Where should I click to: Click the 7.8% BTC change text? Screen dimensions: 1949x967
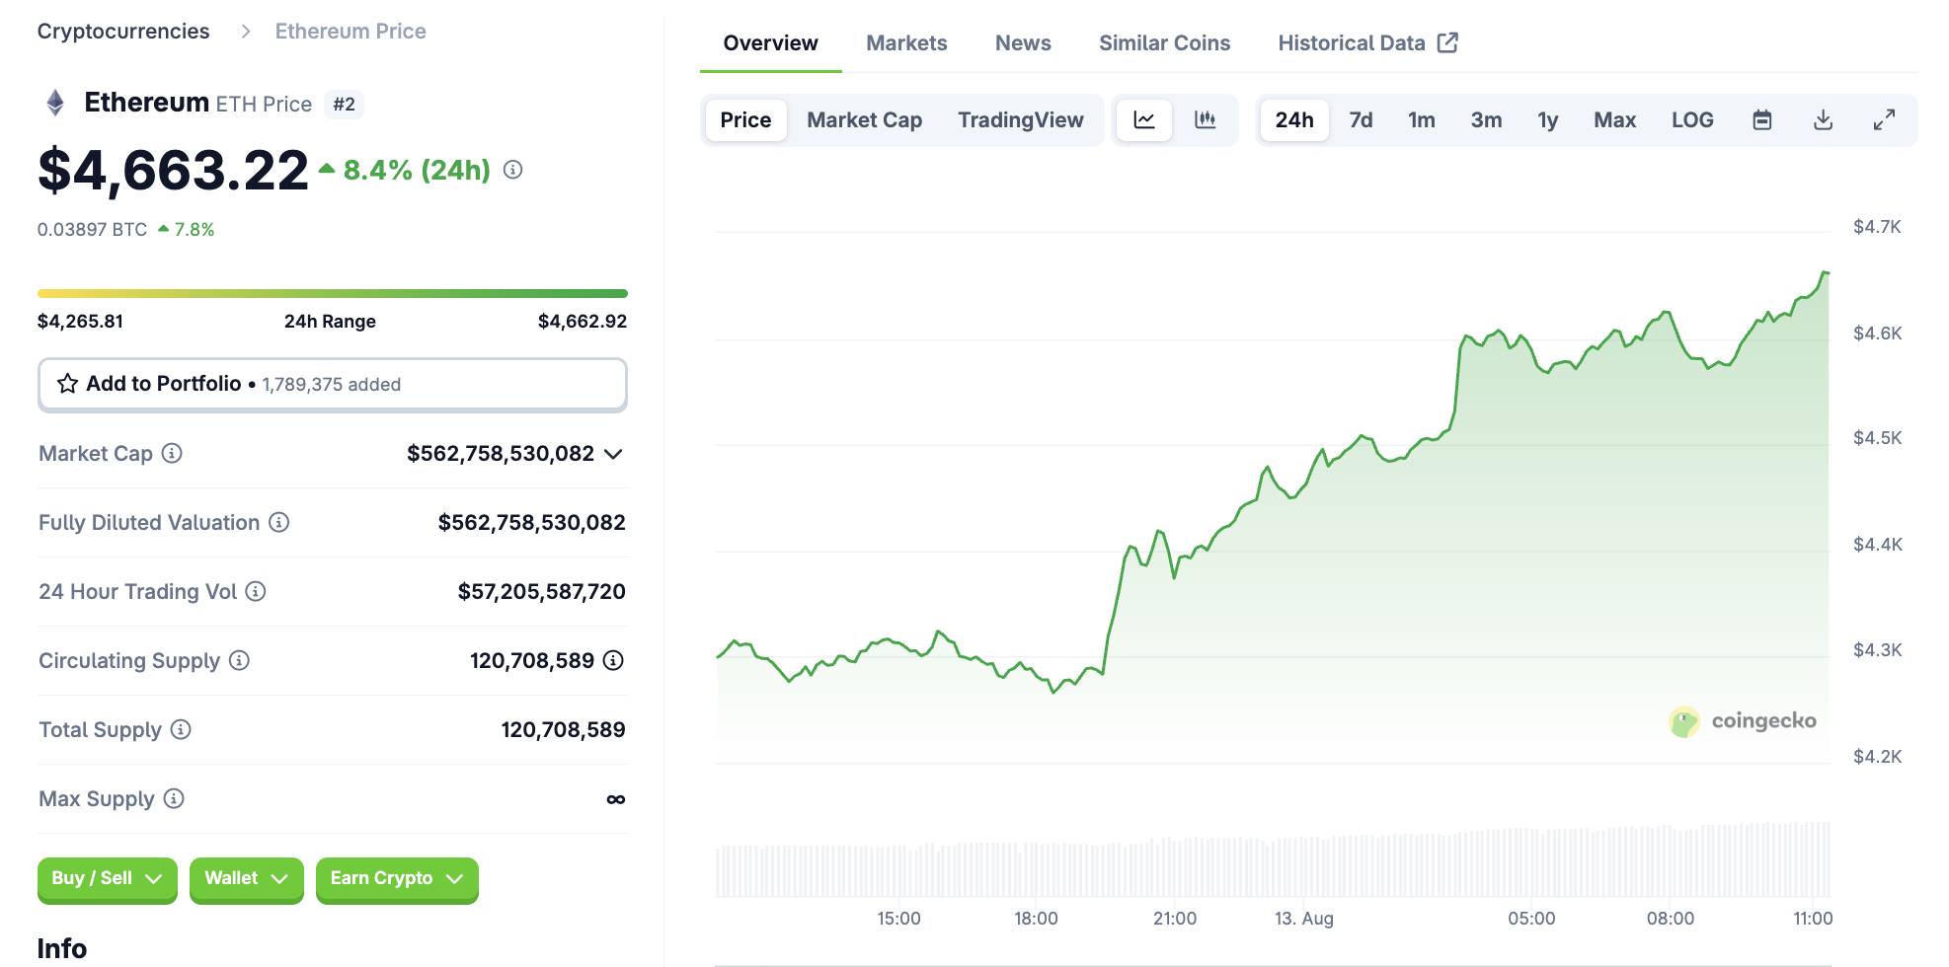(x=195, y=229)
